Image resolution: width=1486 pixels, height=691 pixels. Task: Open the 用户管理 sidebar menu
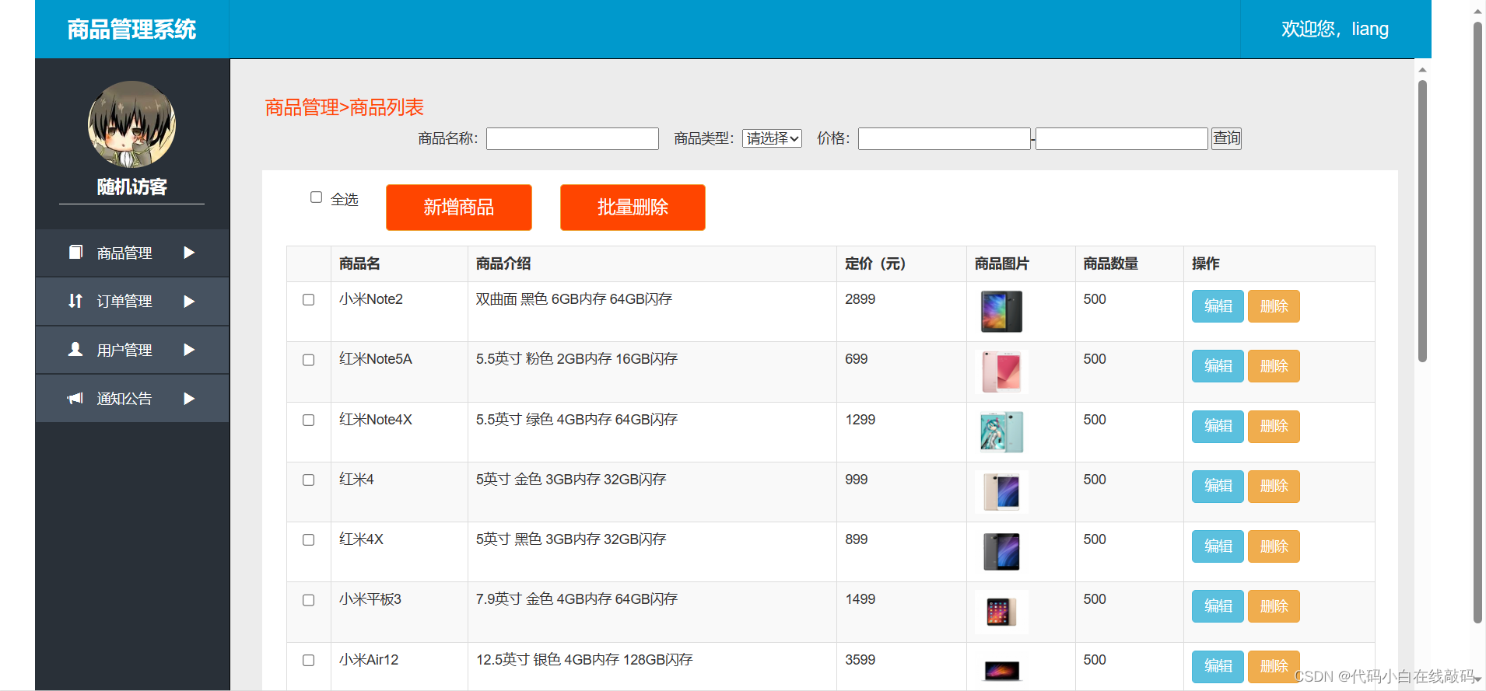pyautogui.click(x=132, y=350)
